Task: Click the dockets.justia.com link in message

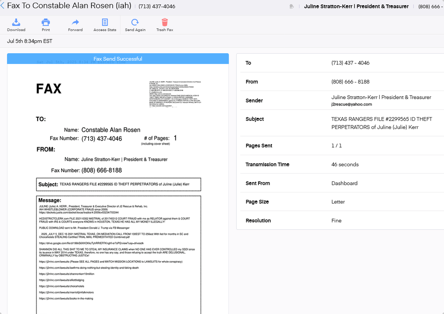Action: click(79, 212)
